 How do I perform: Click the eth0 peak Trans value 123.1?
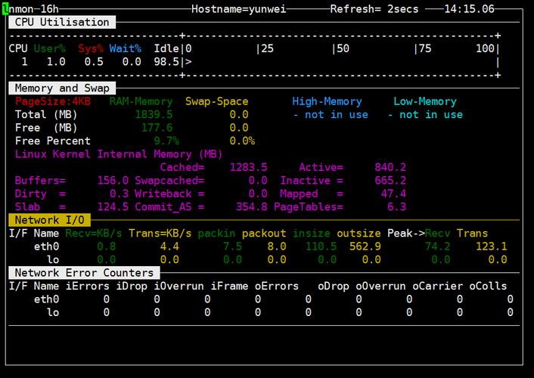[491, 246]
